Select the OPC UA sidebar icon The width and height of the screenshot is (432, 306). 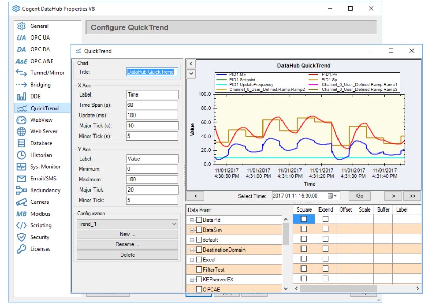point(22,37)
